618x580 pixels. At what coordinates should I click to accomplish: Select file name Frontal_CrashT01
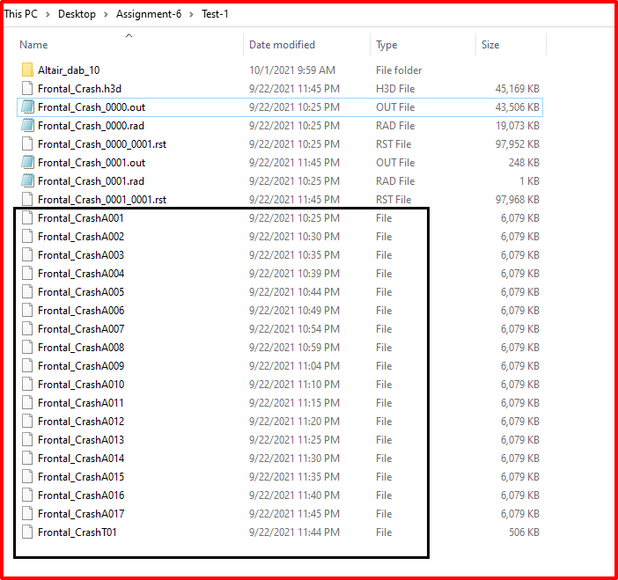[x=77, y=532]
